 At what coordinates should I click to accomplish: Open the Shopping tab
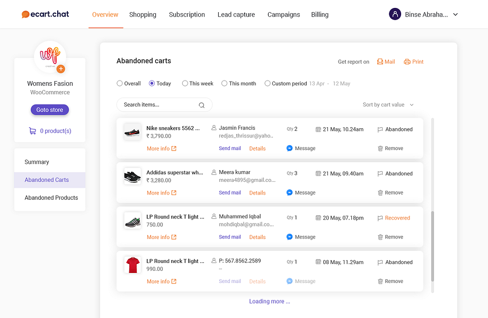143,14
